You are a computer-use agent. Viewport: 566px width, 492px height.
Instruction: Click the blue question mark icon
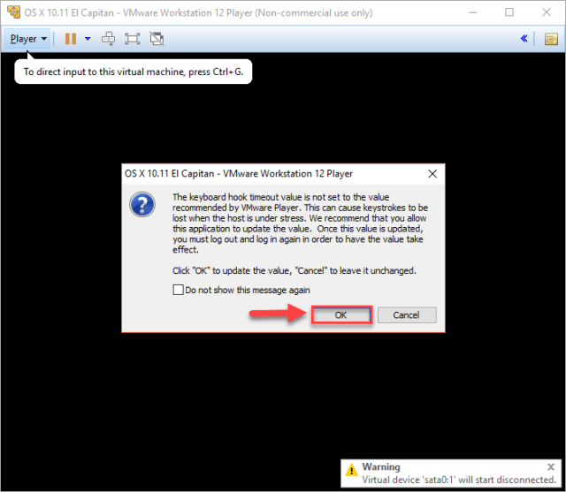tap(142, 204)
